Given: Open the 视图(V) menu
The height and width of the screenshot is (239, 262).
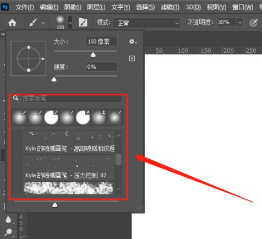Looking at the screenshot, I should point(216,7).
